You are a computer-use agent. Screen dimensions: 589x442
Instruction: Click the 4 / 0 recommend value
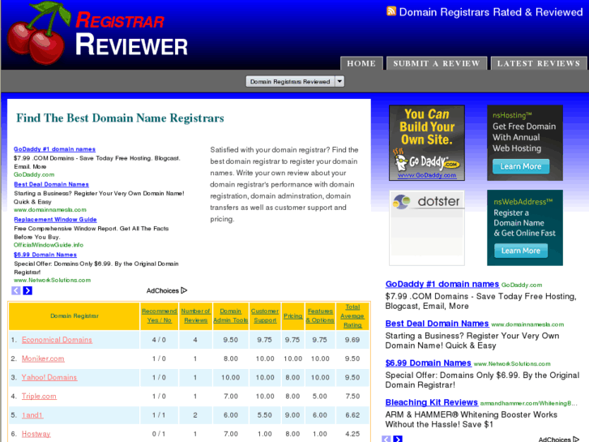(x=159, y=340)
